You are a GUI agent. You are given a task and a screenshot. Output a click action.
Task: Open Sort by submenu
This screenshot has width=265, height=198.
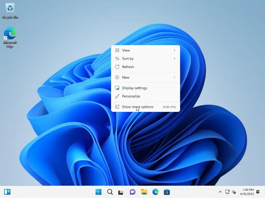(x=145, y=59)
